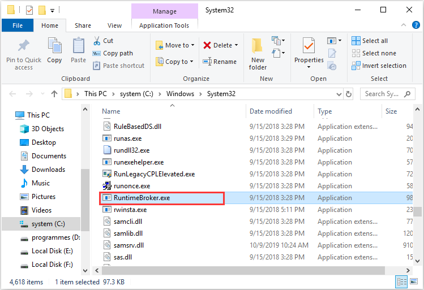
Task: Click the Cut scissors icon
Action: (x=97, y=41)
